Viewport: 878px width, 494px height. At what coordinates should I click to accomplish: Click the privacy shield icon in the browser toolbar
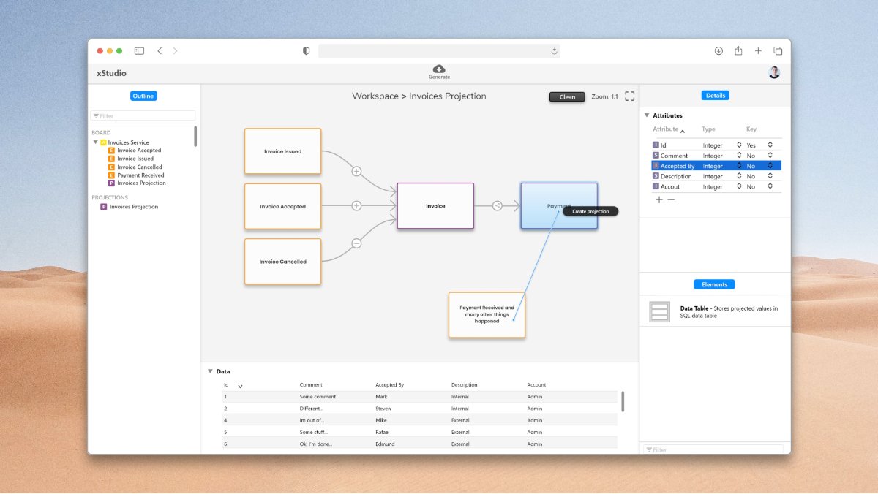coord(306,51)
